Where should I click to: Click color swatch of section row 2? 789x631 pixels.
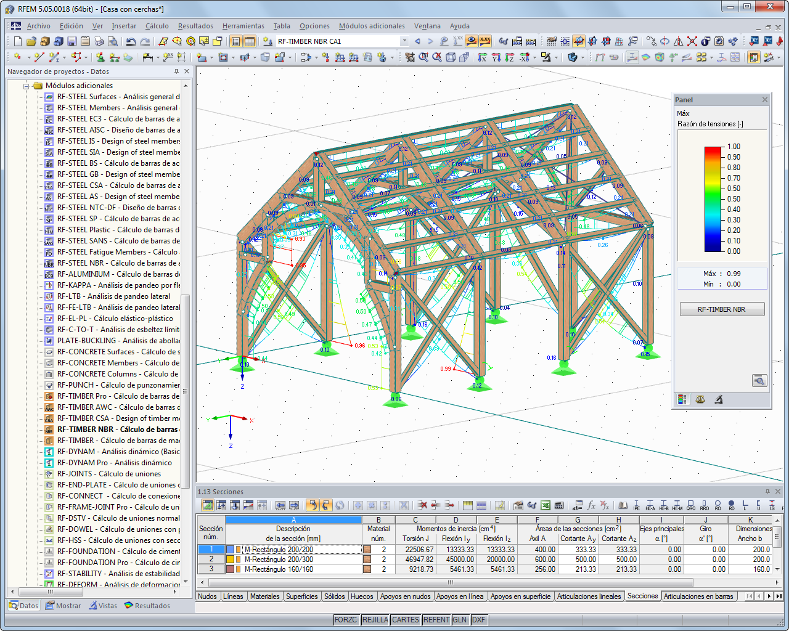230,560
